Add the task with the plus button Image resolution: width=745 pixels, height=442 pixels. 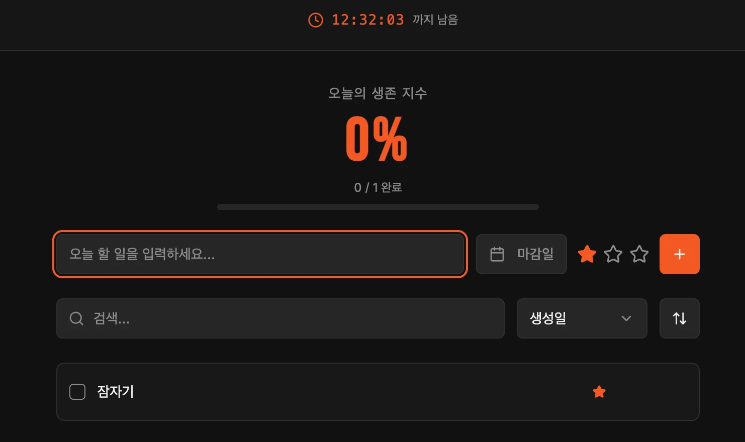click(680, 254)
